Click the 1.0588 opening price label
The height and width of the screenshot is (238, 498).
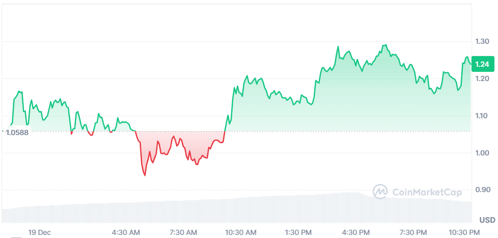point(17,132)
